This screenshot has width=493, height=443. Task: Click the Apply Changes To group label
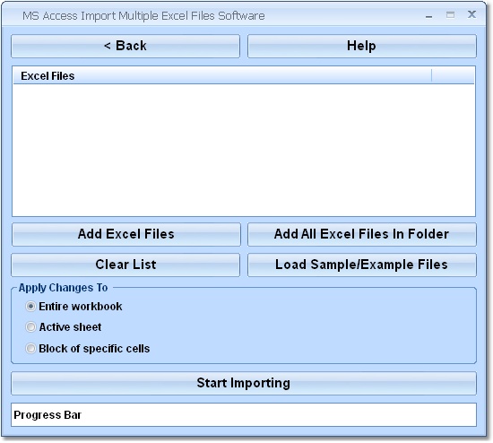pyautogui.click(x=64, y=288)
